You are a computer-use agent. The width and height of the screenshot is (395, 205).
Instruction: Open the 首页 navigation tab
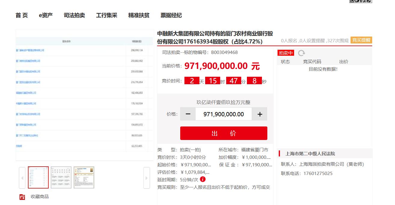[22, 15]
